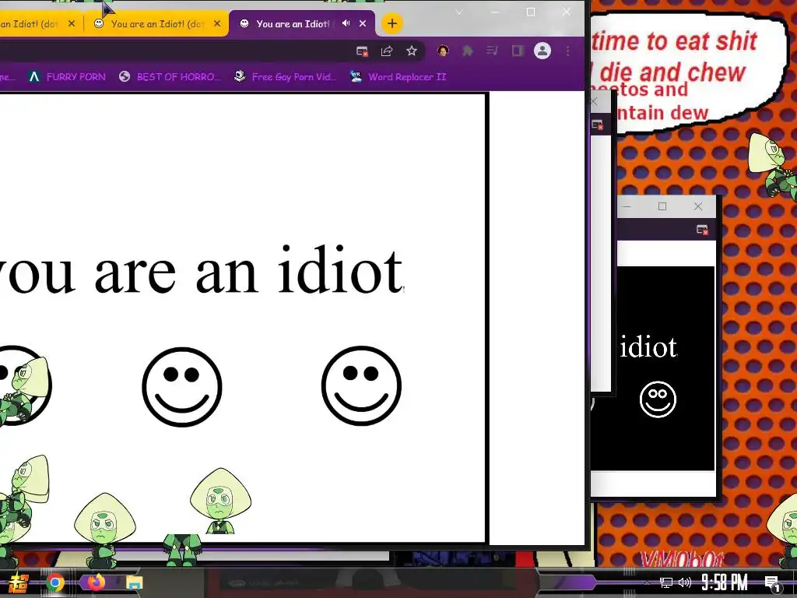Open the notification center icon
The height and width of the screenshot is (598, 797).
(772, 584)
